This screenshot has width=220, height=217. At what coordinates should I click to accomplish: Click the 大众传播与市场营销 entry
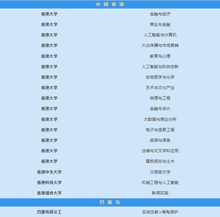(x=160, y=45)
